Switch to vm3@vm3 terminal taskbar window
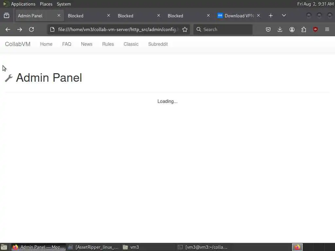 pyautogui.click(x=203, y=247)
